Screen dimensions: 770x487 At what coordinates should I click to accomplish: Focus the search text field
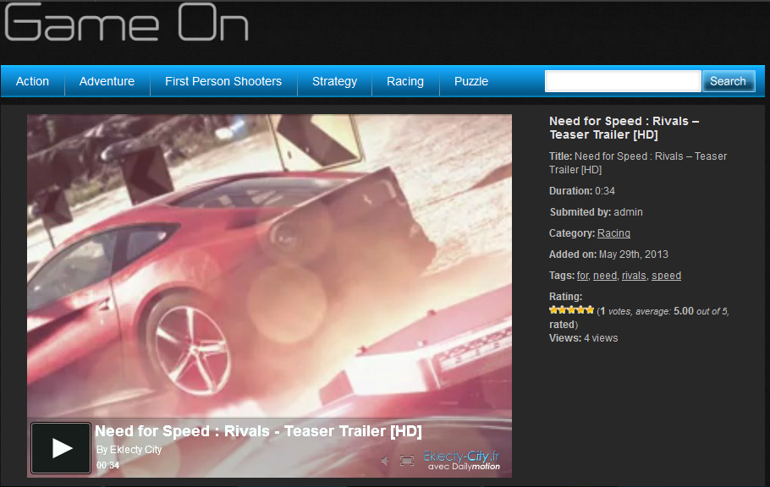pyautogui.click(x=623, y=81)
